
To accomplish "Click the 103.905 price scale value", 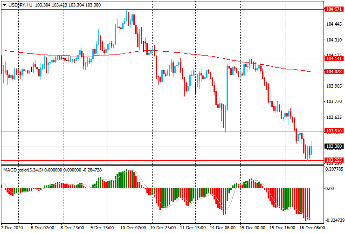I will (334, 86).
